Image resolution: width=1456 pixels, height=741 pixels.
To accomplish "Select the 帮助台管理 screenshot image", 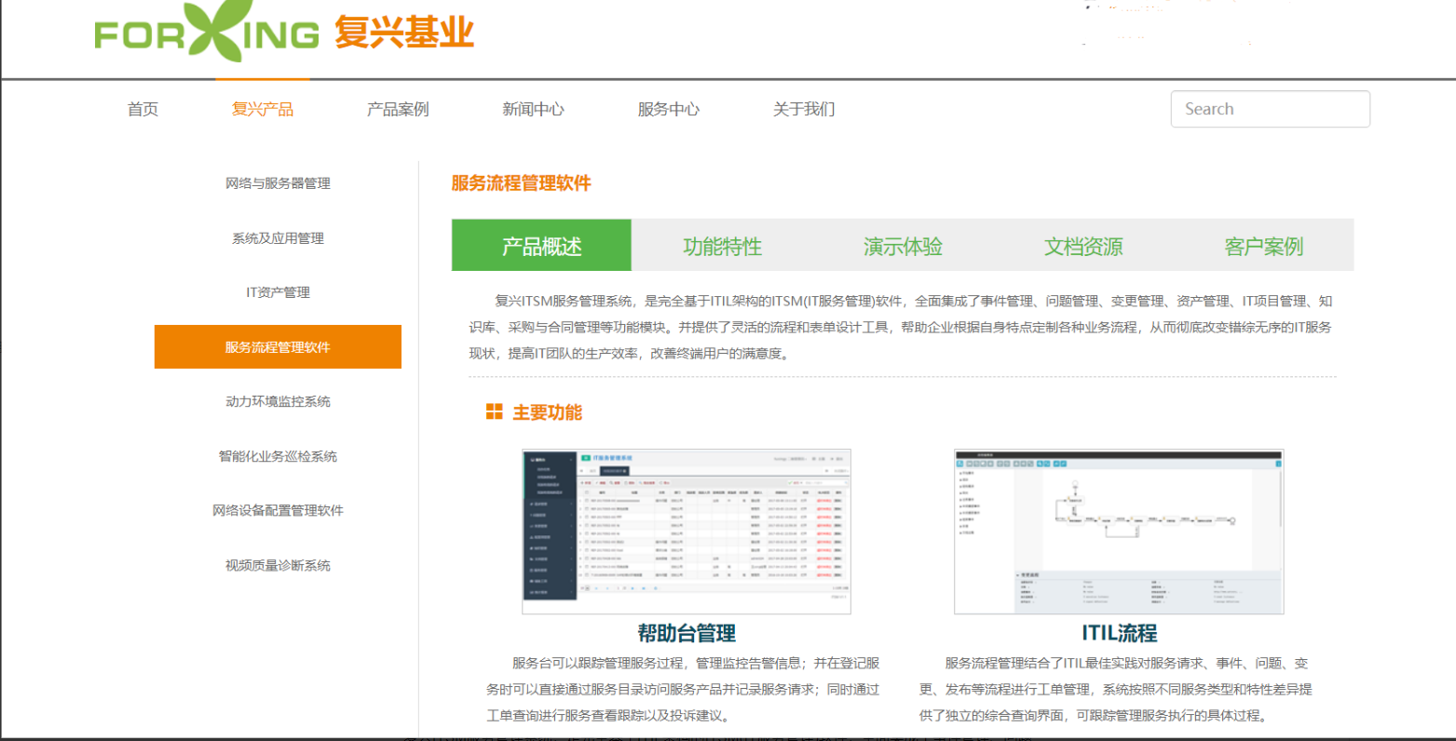I will click(687, 531).
